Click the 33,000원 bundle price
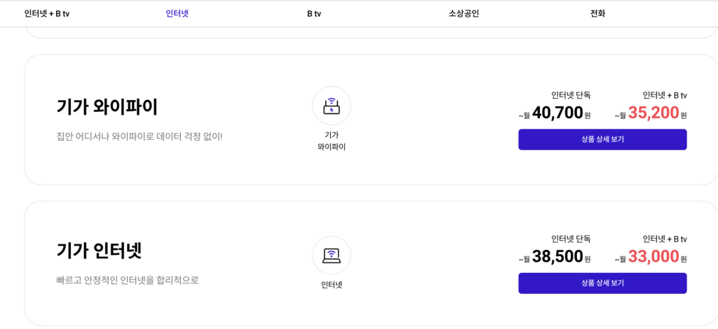The width and height of the screenshot is (718, 329). (653, 257)
